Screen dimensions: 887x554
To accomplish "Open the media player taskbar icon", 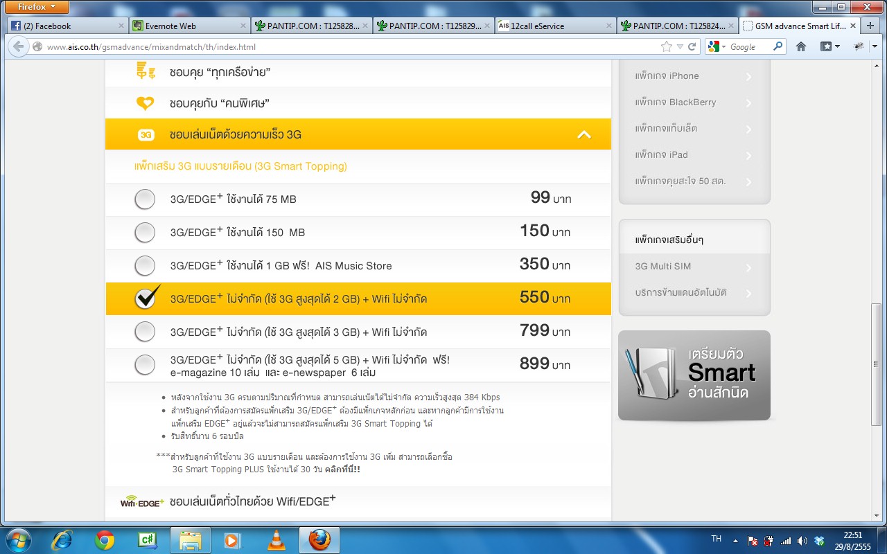I will pos(232,540).
